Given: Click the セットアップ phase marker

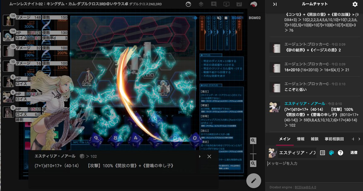Looking at the screenshot, I should (x=209, y=33).
